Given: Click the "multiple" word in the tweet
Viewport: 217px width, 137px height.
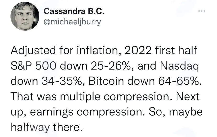Looking at the screenshot, I should pos(80,97).
